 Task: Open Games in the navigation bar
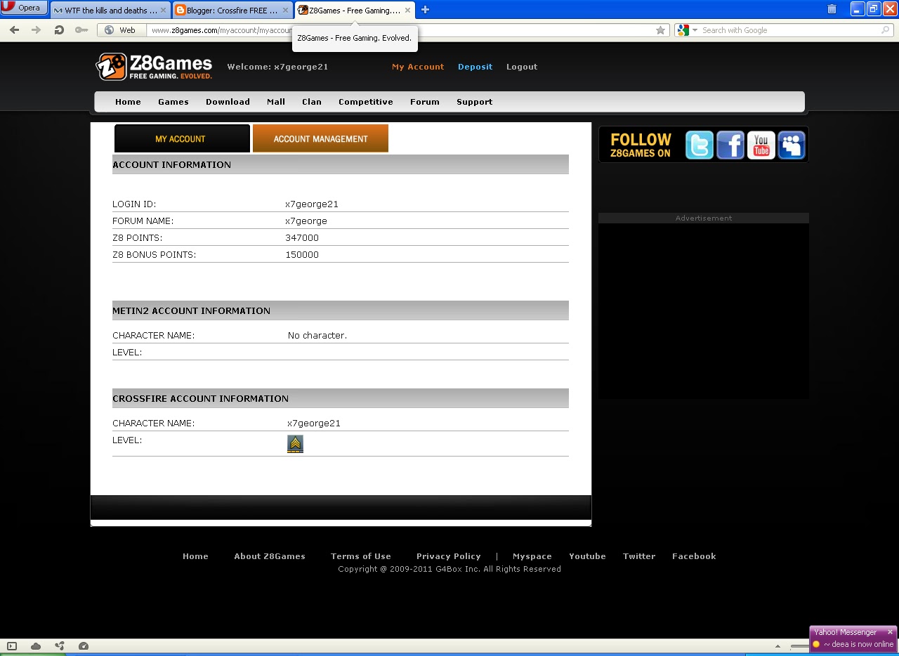173,102
